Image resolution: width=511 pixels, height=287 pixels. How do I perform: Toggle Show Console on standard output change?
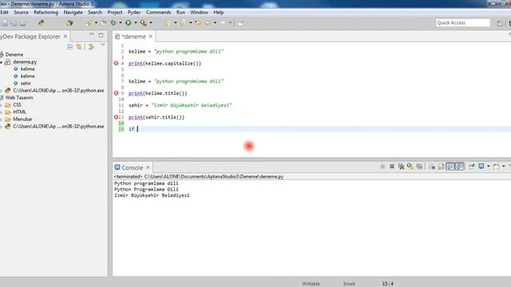pyautogui.click(x=450, y=167)
